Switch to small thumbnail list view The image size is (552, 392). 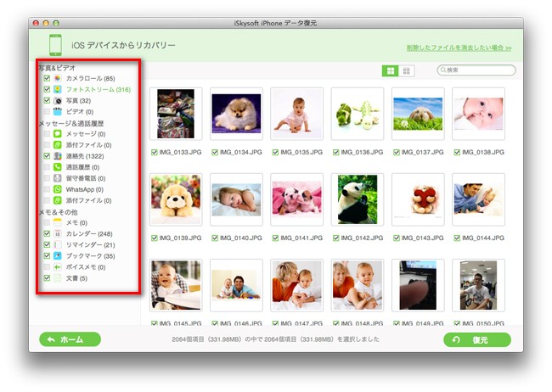click(407, 70)
